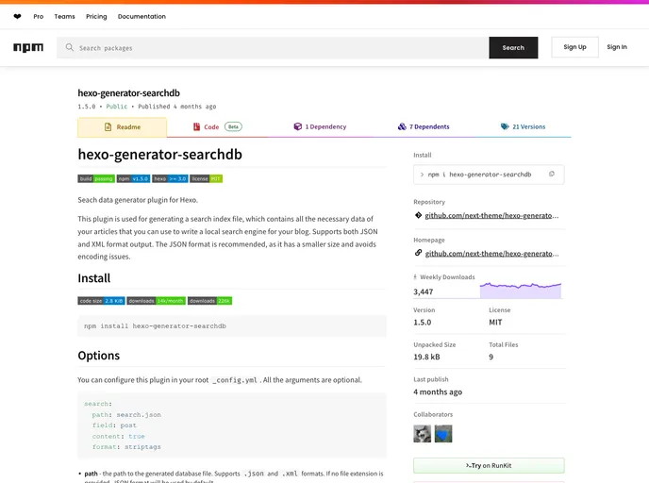This screenshot has height=483, width=649.
Task: Open the Homepage github.com link
Action: click(x=491, y=254)
